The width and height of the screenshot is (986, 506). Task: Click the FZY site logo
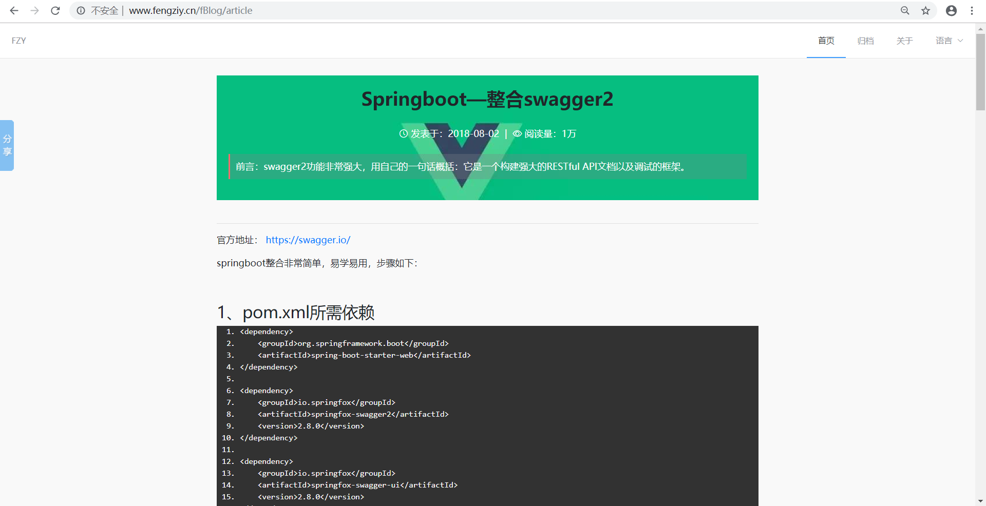(x=19, y=41)
